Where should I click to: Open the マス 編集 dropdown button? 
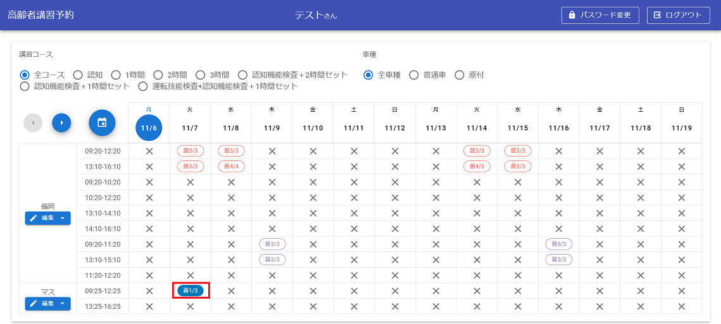click(48, 304)
